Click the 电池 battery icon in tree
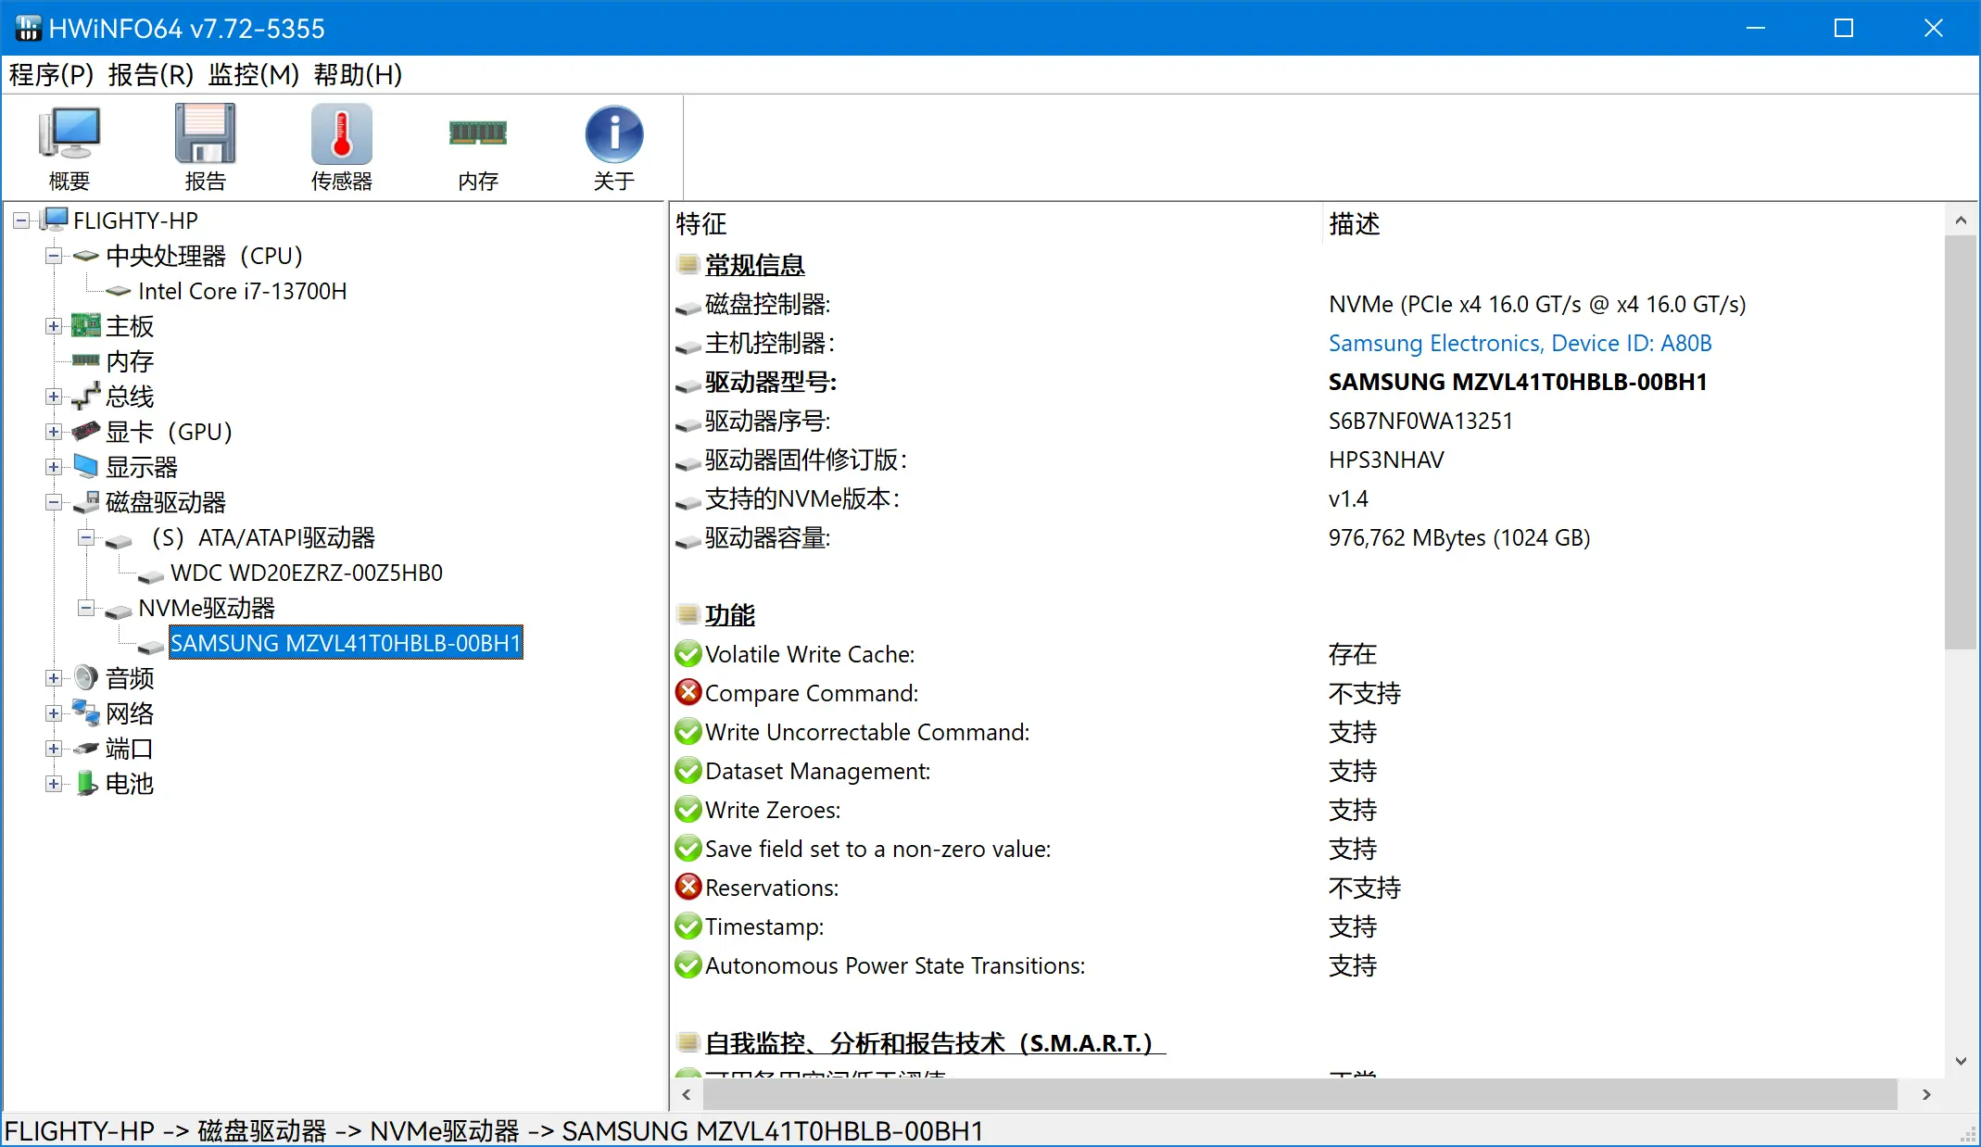1981x1147 pixels. 86,783
